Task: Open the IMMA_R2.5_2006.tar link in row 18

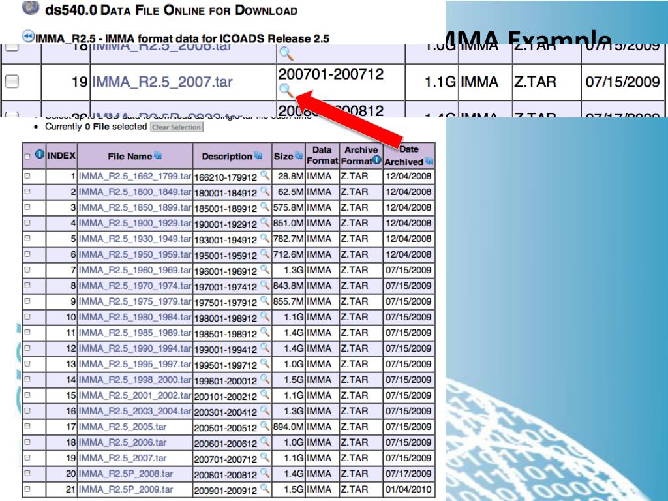Action: (122, 442)
